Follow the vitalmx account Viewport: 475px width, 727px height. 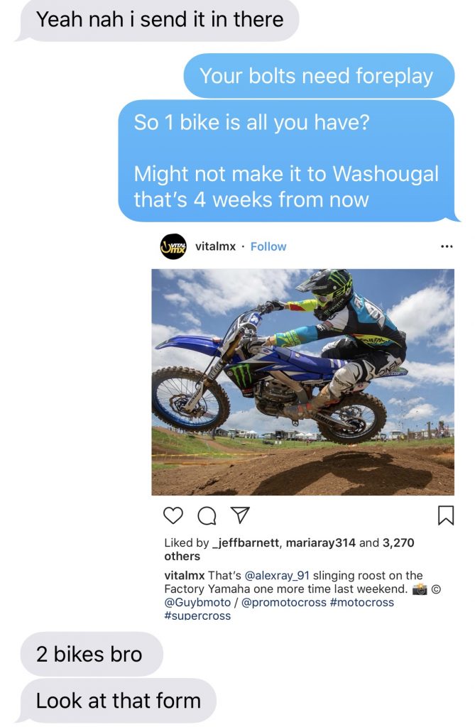coord(268,246)
